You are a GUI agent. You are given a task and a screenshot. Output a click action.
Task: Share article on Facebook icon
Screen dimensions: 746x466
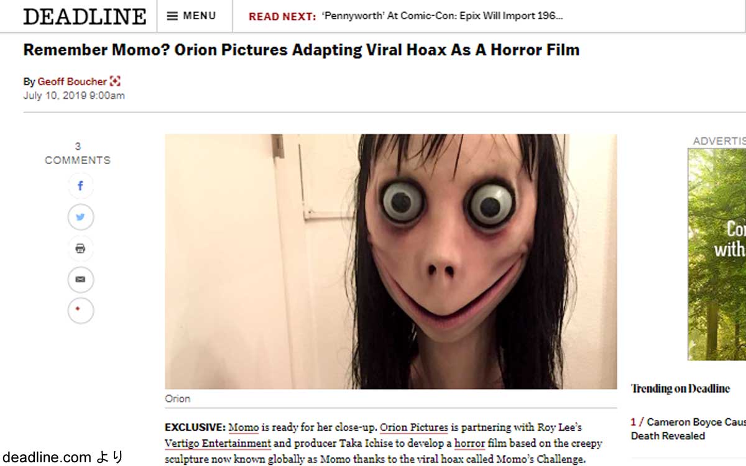coord(80,186)
